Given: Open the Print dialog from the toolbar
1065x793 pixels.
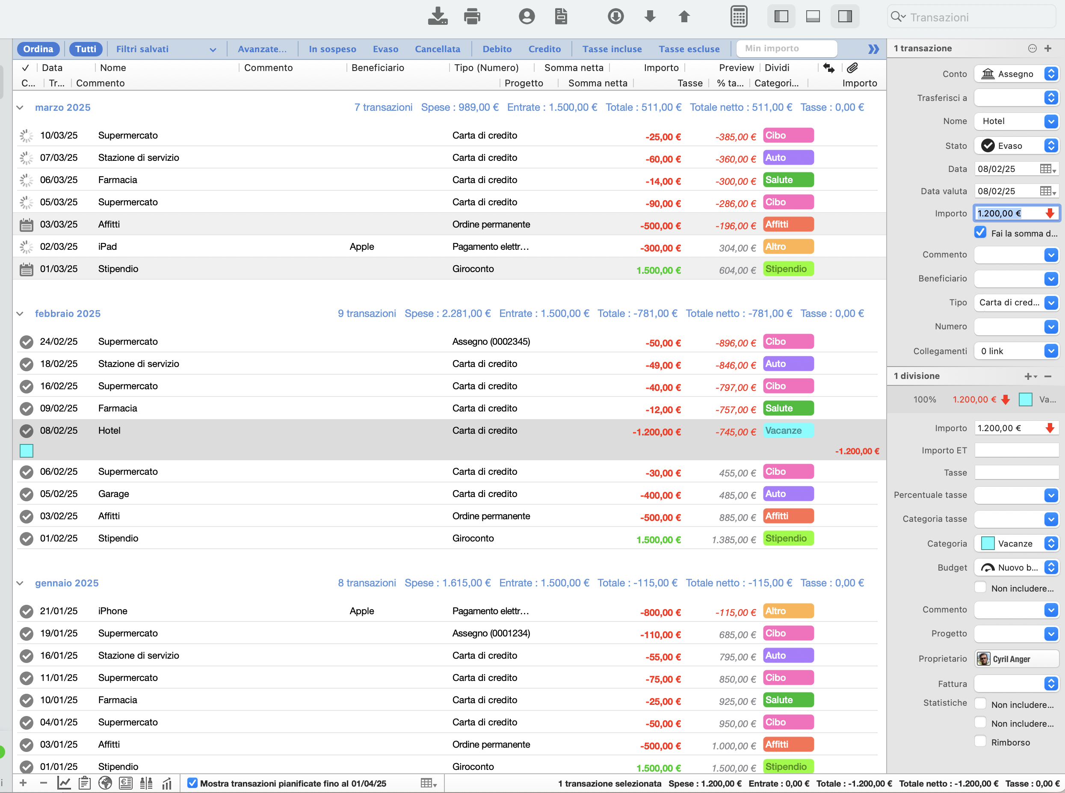Looking at the screenshot, I should (472, 16).
